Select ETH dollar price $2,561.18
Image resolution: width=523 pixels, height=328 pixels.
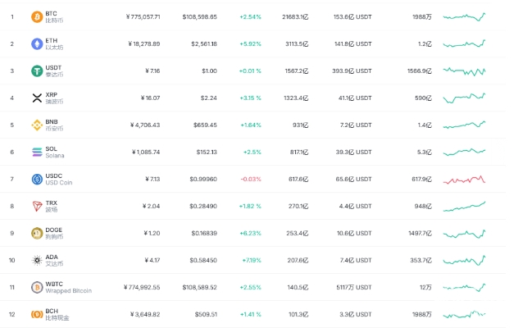click(x=204, y=43)
